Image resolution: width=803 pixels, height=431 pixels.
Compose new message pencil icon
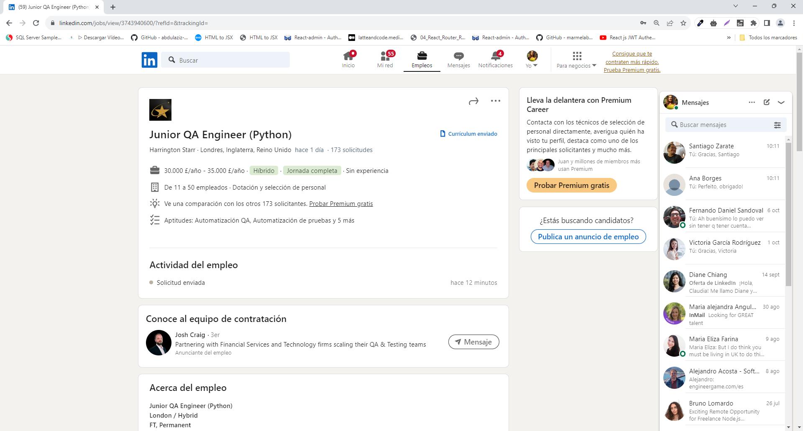766,102
